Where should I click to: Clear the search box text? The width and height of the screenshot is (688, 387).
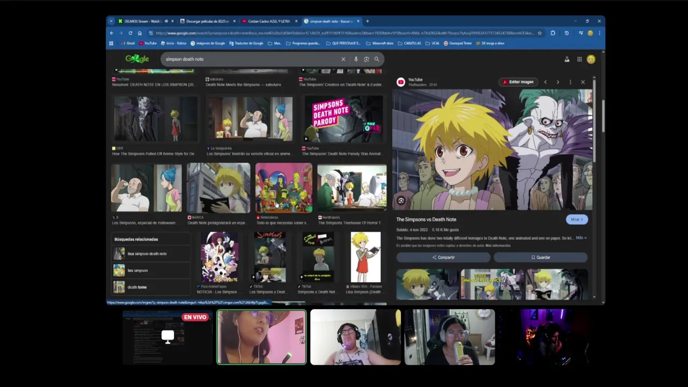pyautogui.click(x=343, y=59)
